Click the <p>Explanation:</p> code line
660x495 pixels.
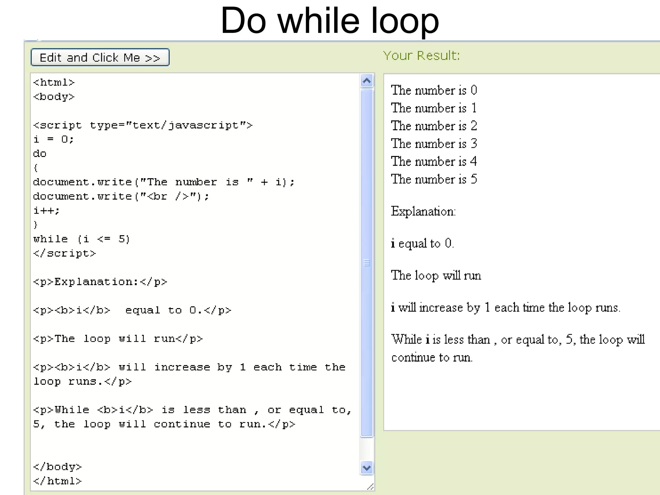coord(100,282)
